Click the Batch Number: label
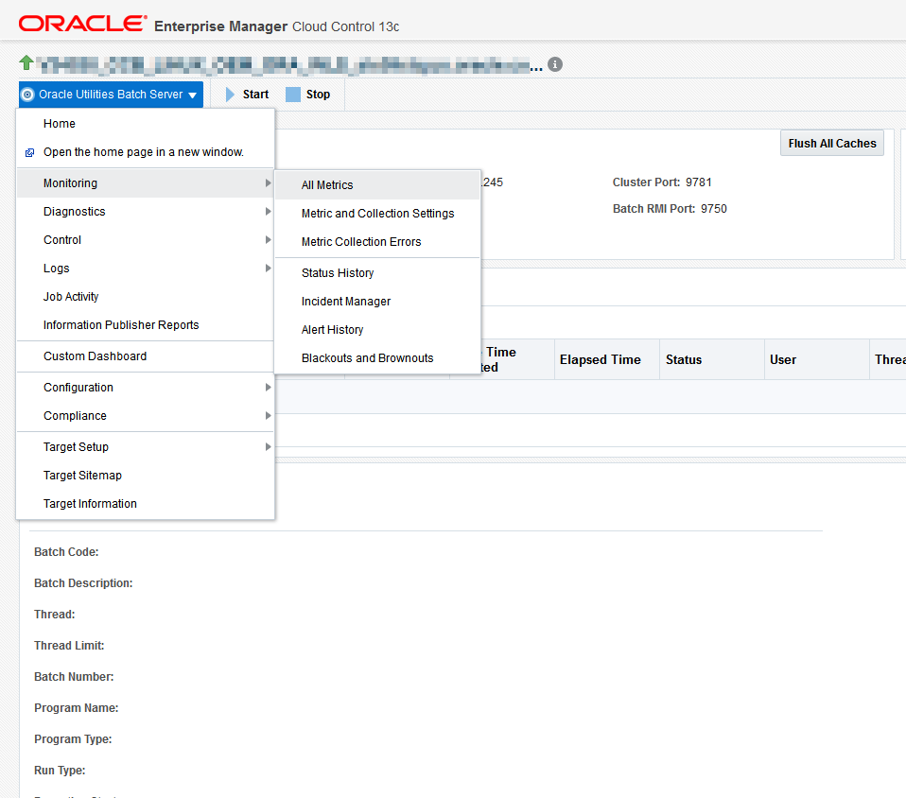The image size is (906, 798). pyautogui.click(x=74, y=677)
